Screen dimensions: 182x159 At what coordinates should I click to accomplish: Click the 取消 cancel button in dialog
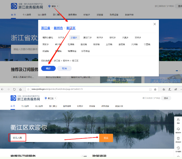64,68
